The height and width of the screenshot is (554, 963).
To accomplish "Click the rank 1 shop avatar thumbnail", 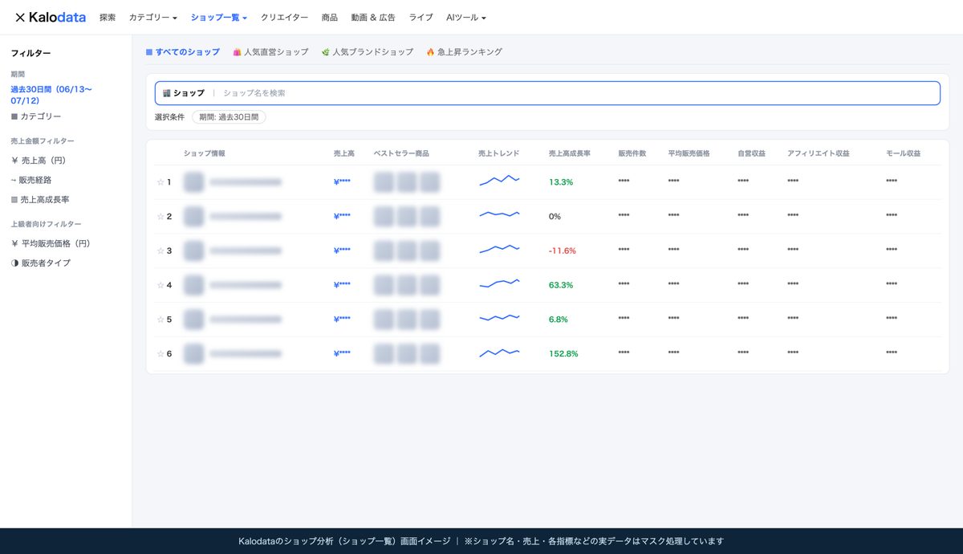I will click(193, 182).
